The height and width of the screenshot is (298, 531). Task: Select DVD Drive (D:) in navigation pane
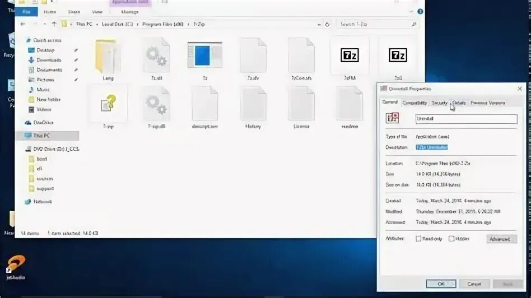tap(56, 149)
